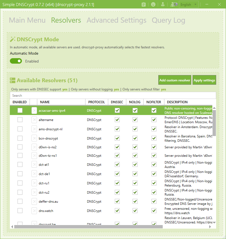This screenshot has width=226, height=239.
Task: Click the x icon for dct-at1
Action: pyautogui.click(x=34, y=165)
